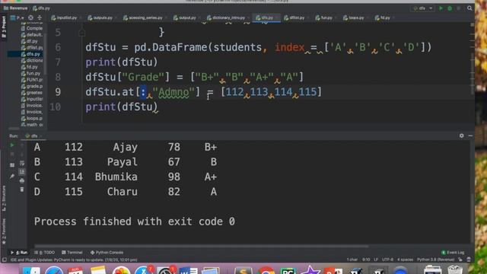Select FUN1 file in Project tree
The image size is (487, 274).
pyautogui.click(x=32, y=80)
